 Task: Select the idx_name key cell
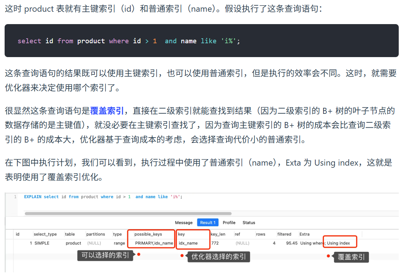(188, 243)
